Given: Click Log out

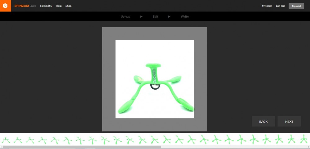Looking at the screenshot, I should click(280, 6).
